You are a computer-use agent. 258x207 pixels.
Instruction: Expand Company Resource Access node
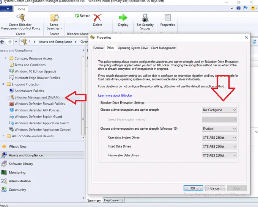point(6,58)
